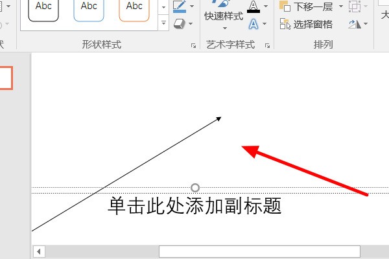Click the text effects blue A icon
This screenshot has width=389, height=259.
[253, 24]
